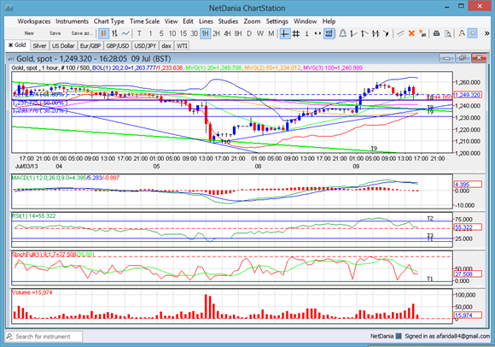Click the highlighted pin icon in toolbar
Viewport: 495px width, 347px height.
[472, 33]
